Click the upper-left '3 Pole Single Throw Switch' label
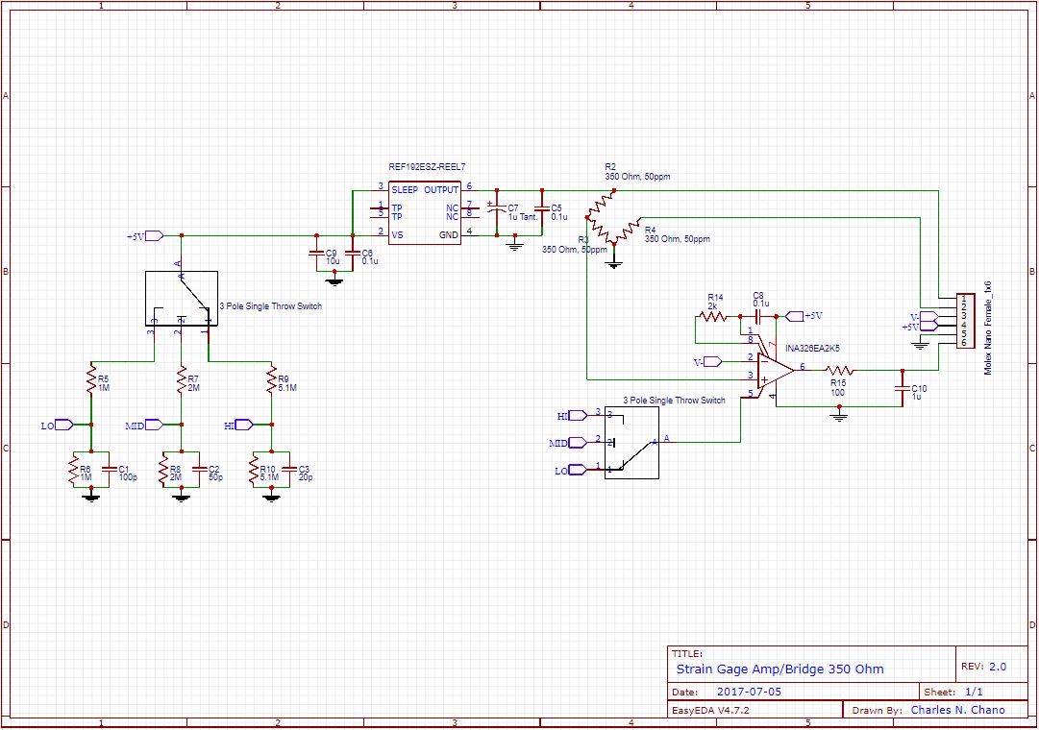Viewport: 1039px width, 730px height. pyautogui.click(x=271, y=306)
